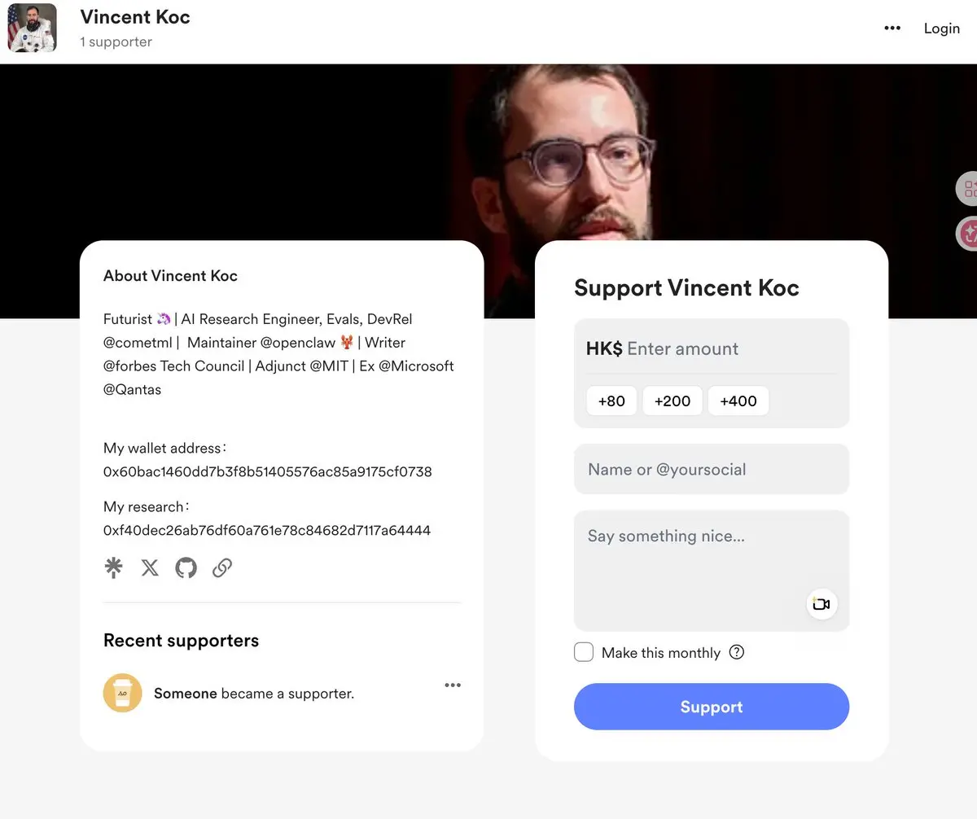Click the video message camera icon
Screen dimensions: 977x819
821,604
